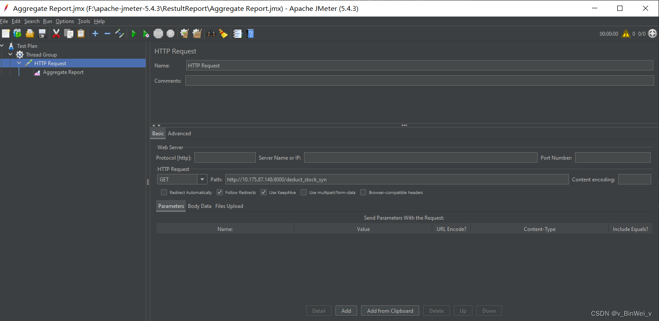Click the Name input field

[419, 65]
